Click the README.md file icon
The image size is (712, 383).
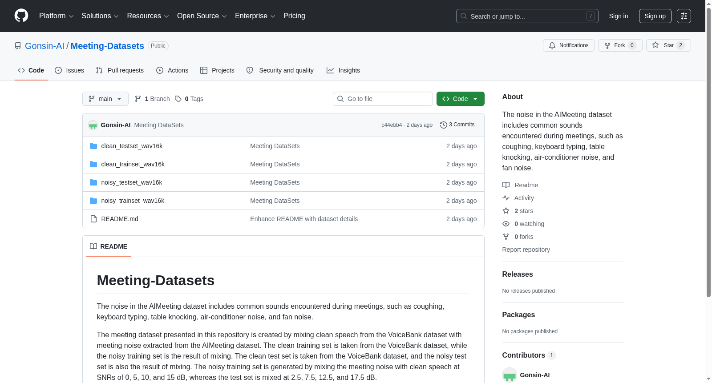tap(93, 219)
